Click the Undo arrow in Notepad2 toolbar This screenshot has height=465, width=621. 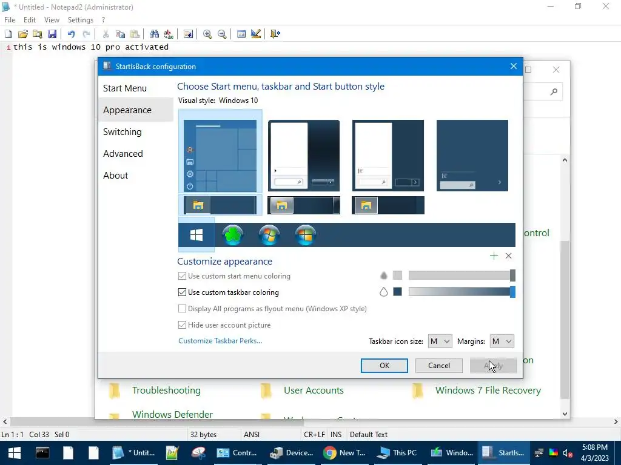[x=72, y=34]
